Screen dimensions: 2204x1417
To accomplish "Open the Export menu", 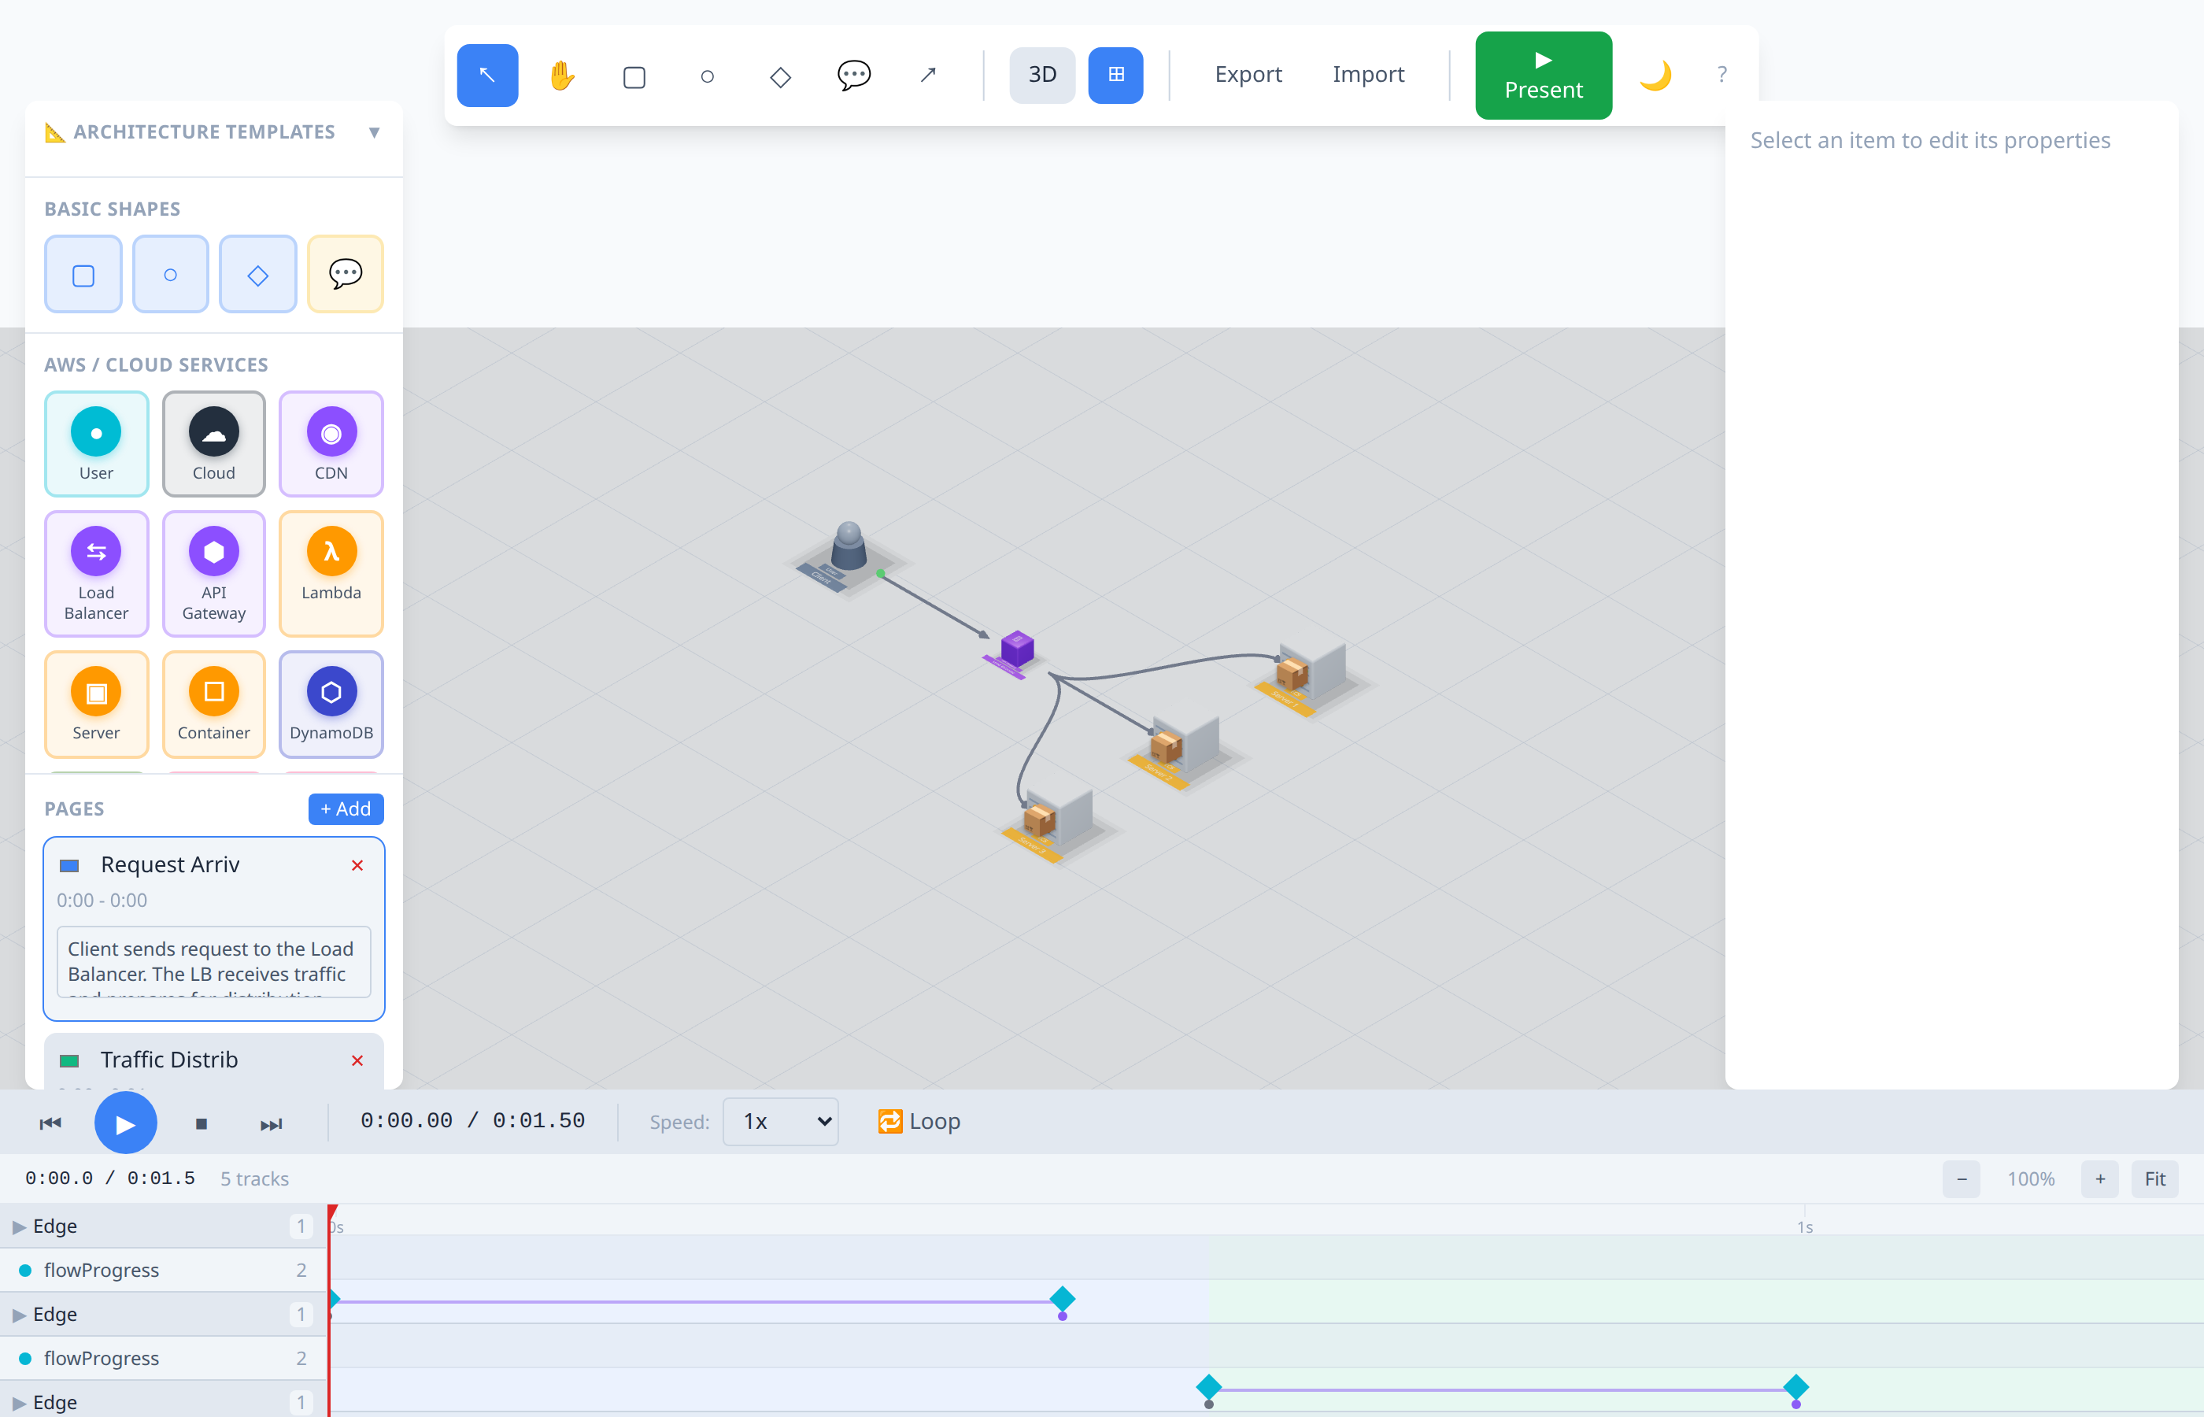I will point(1248,75).
